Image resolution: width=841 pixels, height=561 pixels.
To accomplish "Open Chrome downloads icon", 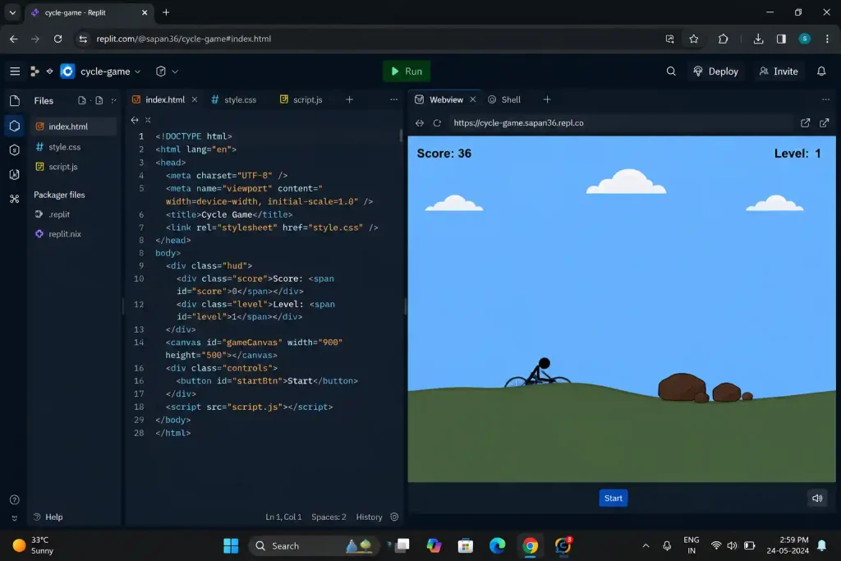I will pos(758,39).
